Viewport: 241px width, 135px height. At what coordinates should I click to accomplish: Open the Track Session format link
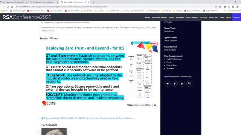(x=170, y=40)
